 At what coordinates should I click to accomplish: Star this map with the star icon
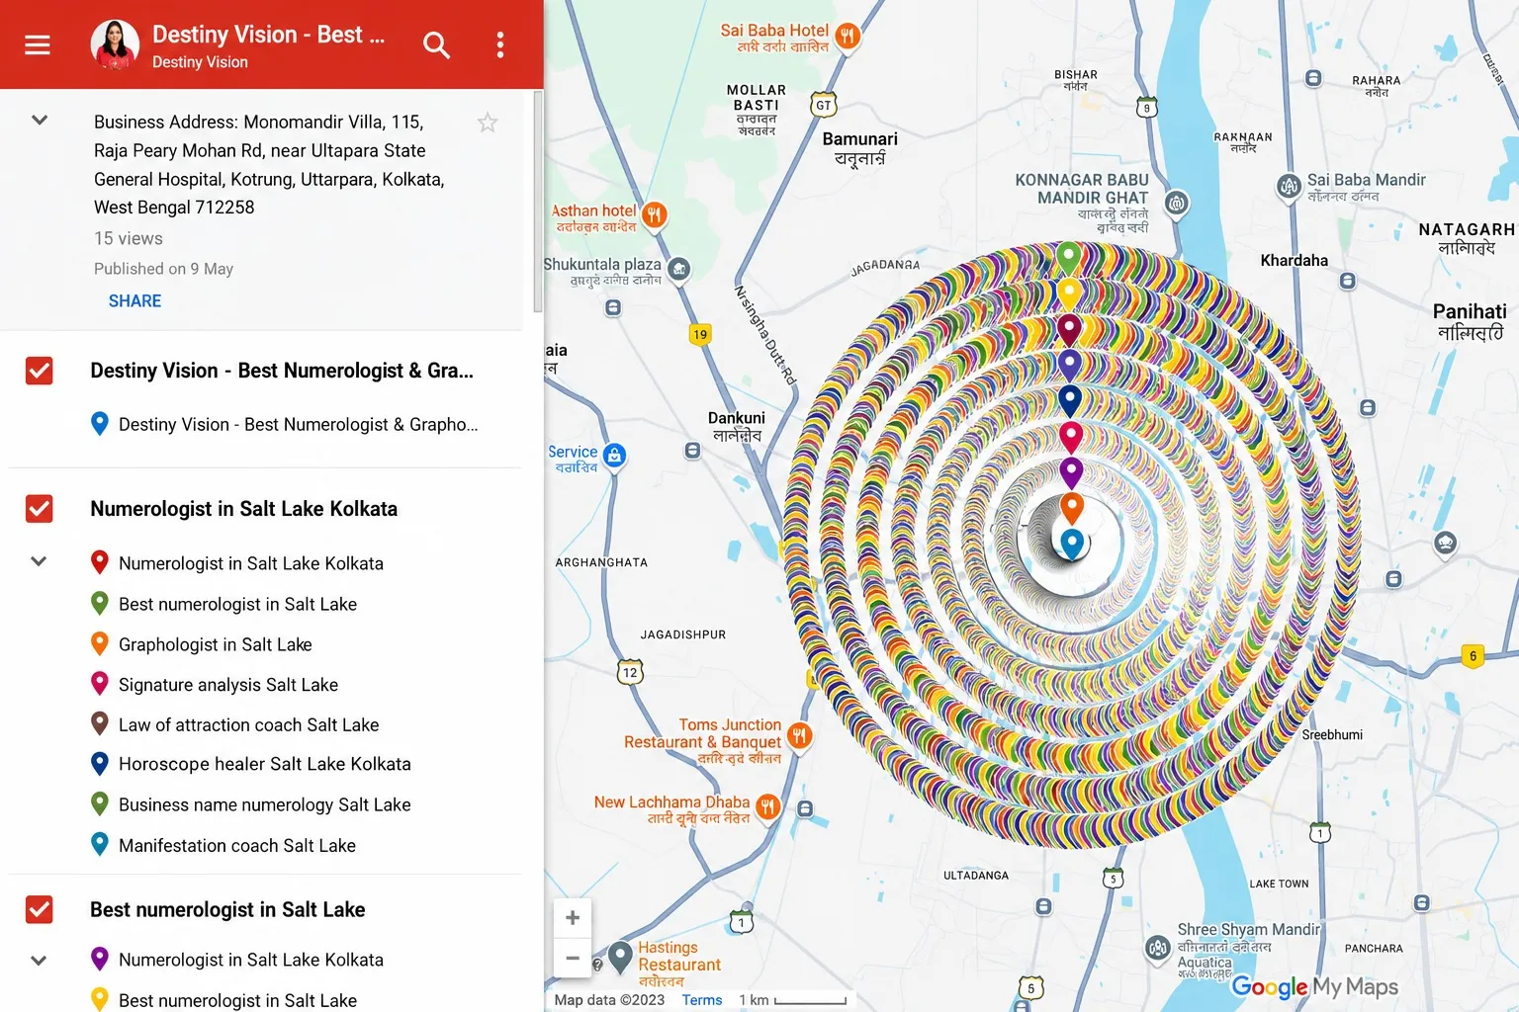tap(488, 123)
